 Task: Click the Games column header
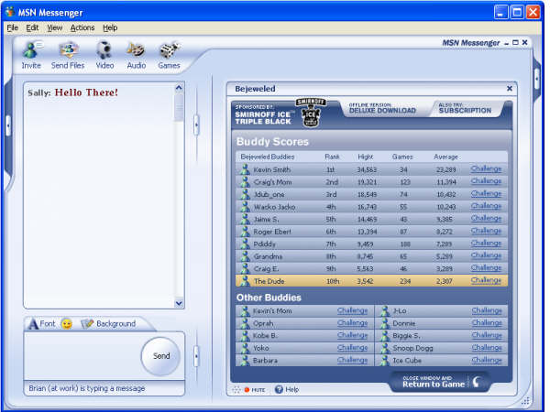tap(402, 157)
